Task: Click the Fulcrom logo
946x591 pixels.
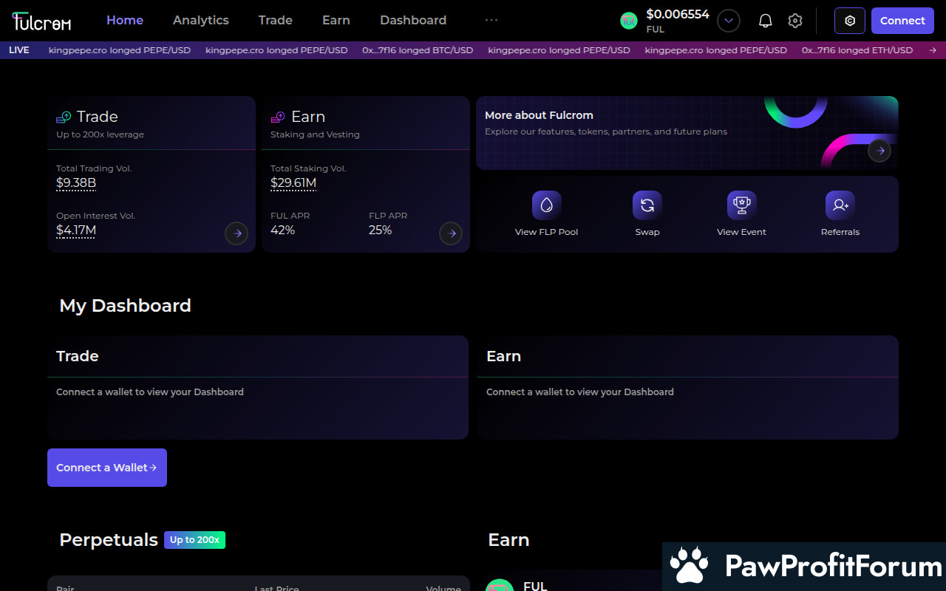Action: [x=42, y=21]
